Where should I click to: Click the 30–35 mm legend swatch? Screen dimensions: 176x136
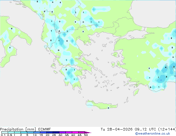point(62,132)
